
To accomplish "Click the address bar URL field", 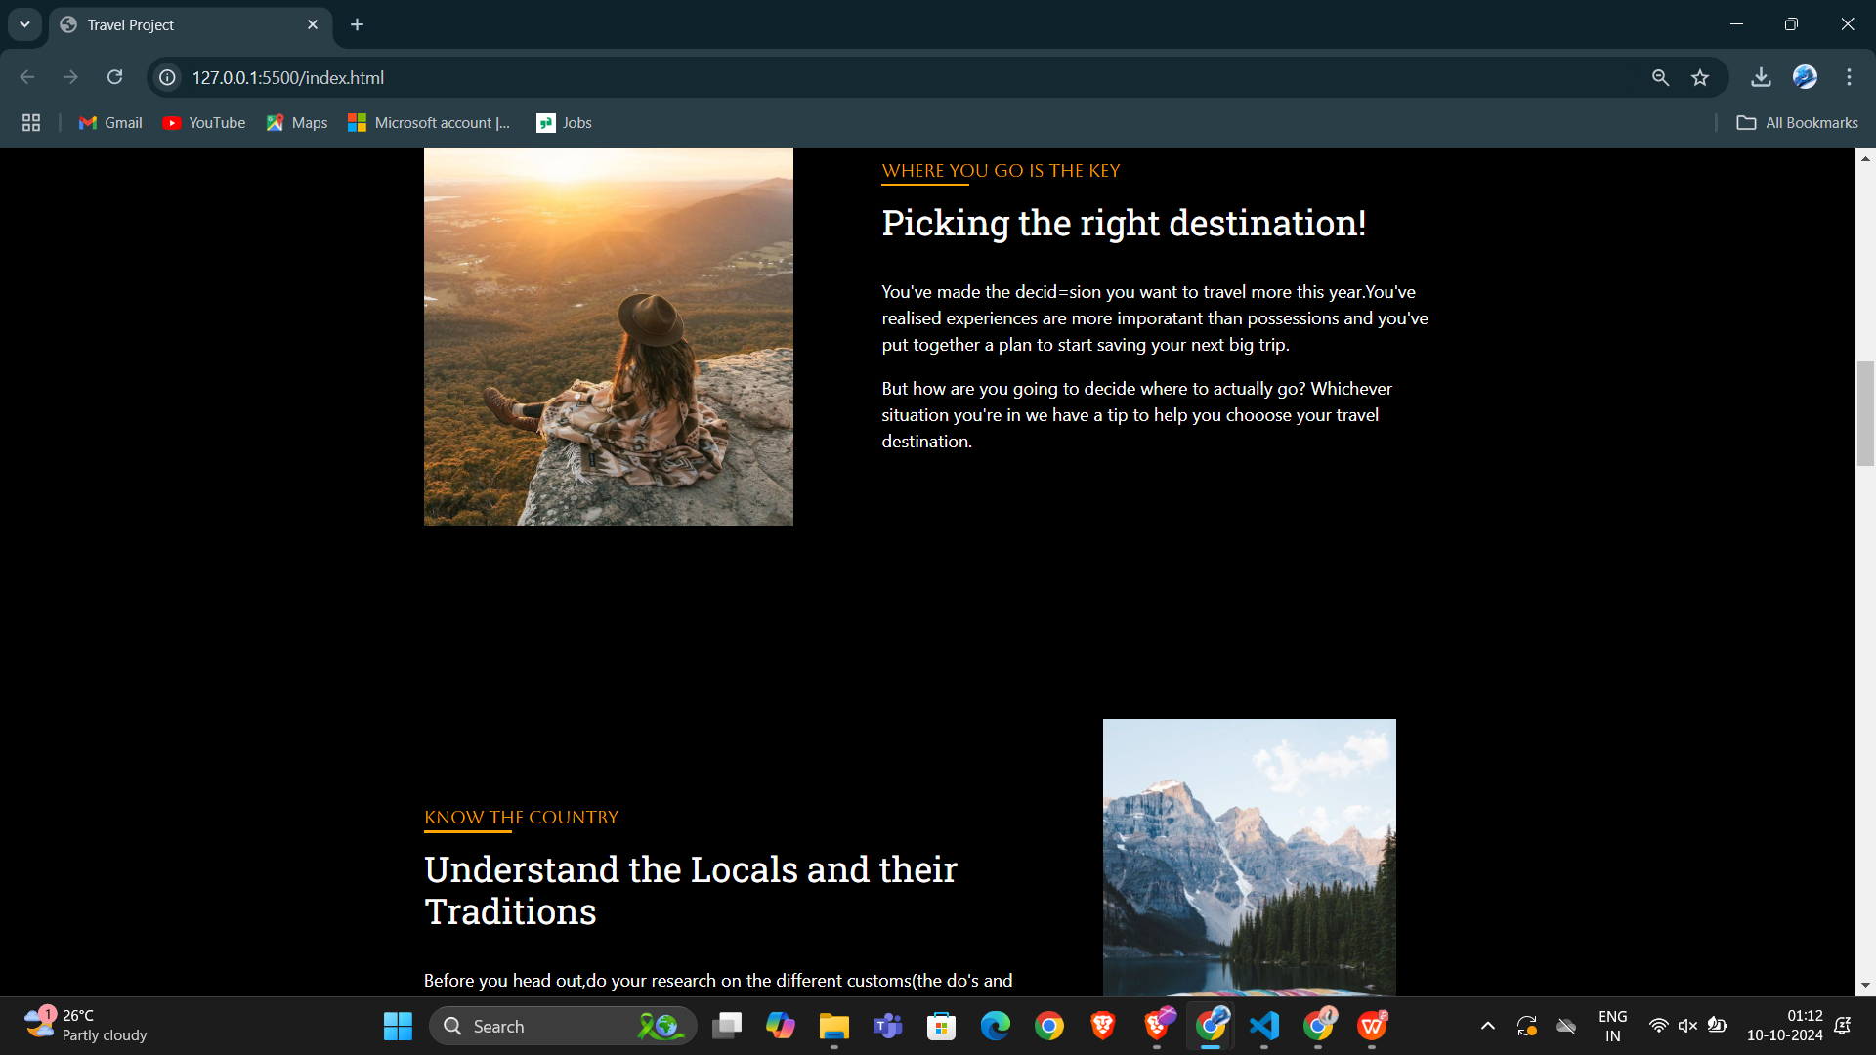I will [909, 77].
